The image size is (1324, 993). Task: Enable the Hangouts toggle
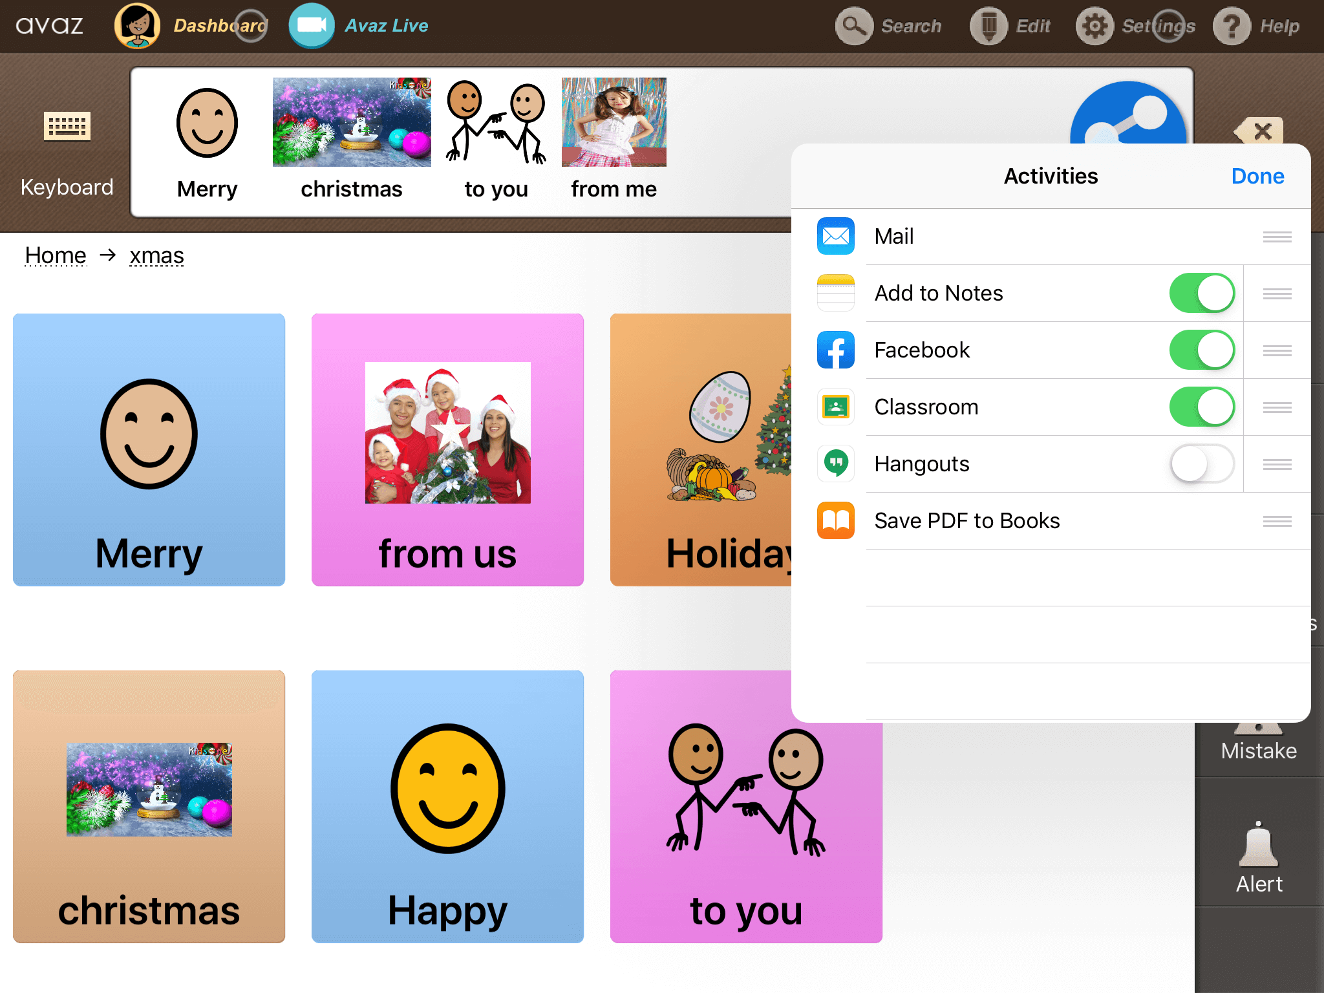point(1201,464)
